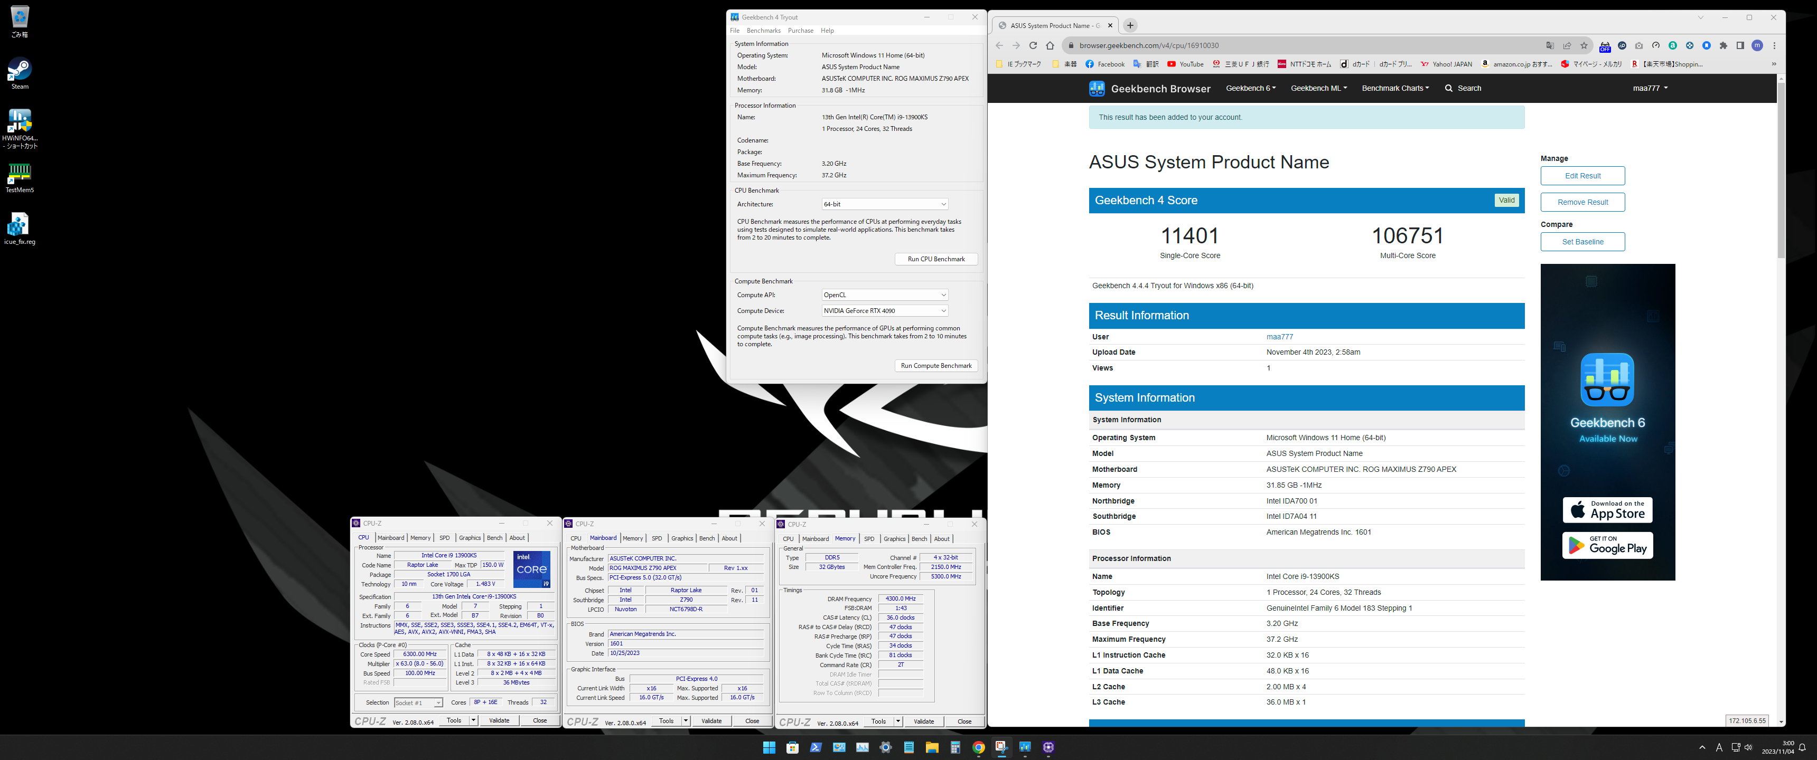This screenshot has width=1817, height=760.
Task: Click the Set Baseline button
Action: [x=1582, y=242]
